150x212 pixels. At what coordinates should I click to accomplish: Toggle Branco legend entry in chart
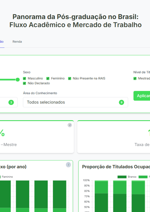(127, 177)
